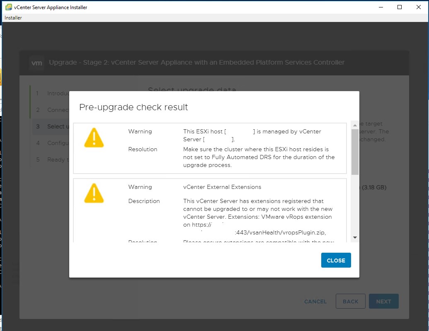Click the Upgrade - Stage 2 header title
The width and height of the screenshot is (429, 331).
coord(197,63)
